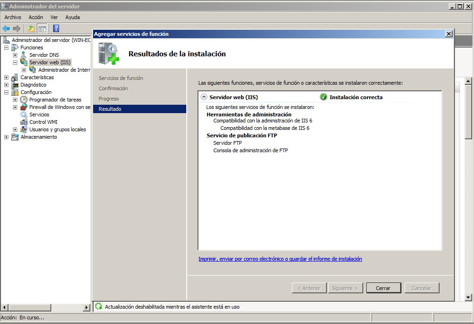Select the Almacenamiento tree item
Screen dimensions: 474x324
(39, 137)
